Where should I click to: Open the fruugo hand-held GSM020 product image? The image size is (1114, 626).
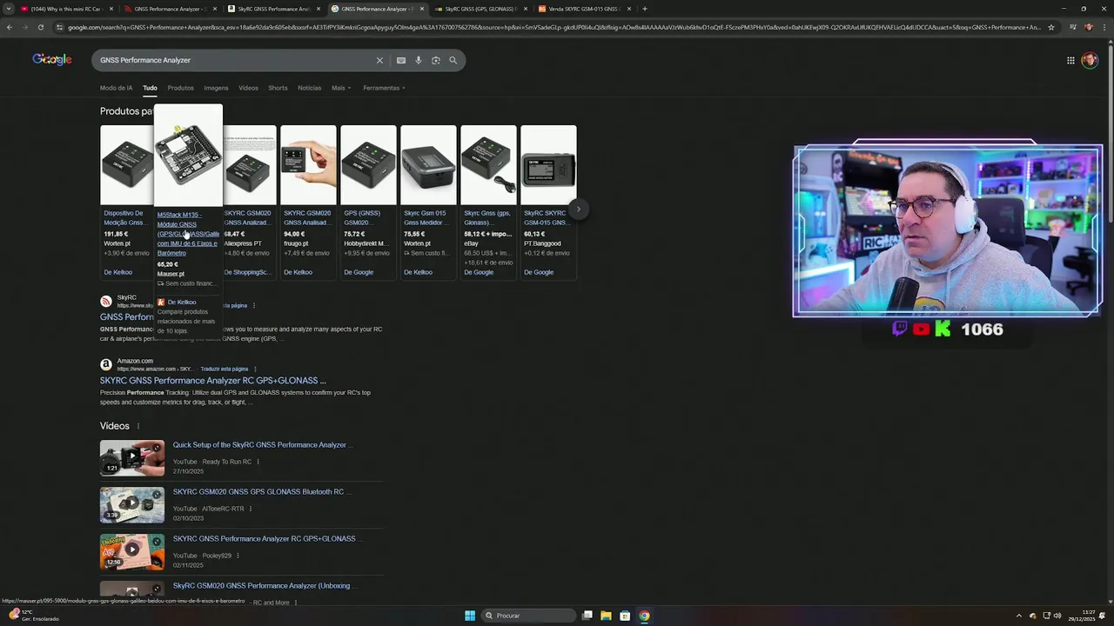point(308,165)
